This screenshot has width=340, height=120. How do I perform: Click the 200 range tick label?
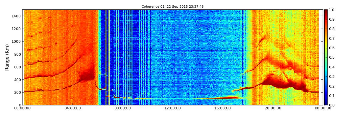click(x=17, y=93)
